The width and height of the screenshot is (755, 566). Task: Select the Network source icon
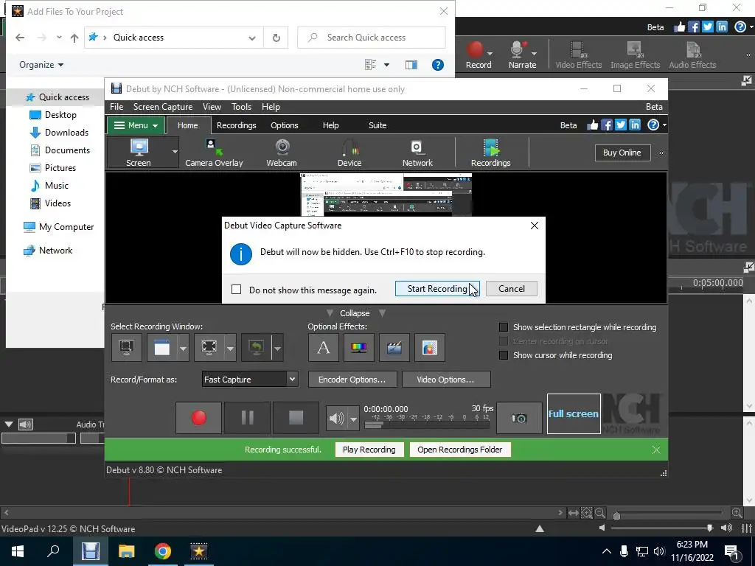pyautogui.click(x=417, y=153)
